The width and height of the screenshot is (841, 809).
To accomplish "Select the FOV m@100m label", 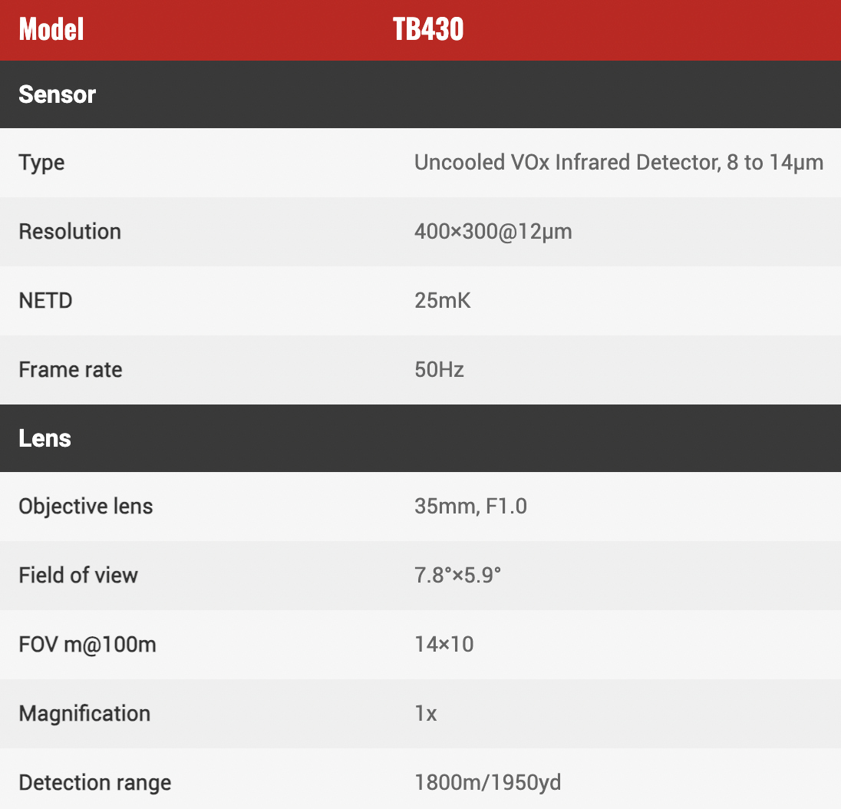I will point(87,644).
